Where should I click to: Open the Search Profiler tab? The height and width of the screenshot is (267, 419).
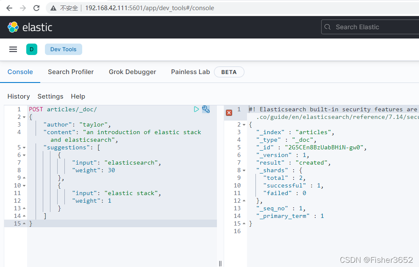coord(71,72)
